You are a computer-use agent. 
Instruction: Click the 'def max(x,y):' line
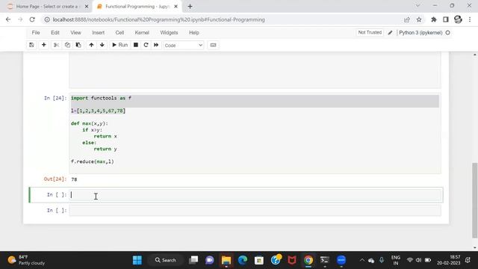click(x=90, y=123)
